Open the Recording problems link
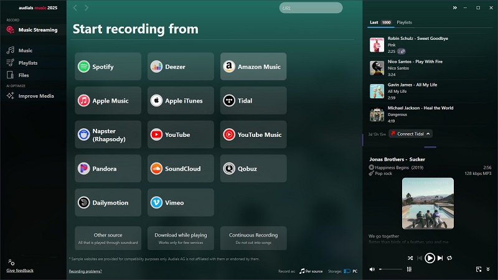Screen dimensions: 498x280 click(x=85, y=271)
